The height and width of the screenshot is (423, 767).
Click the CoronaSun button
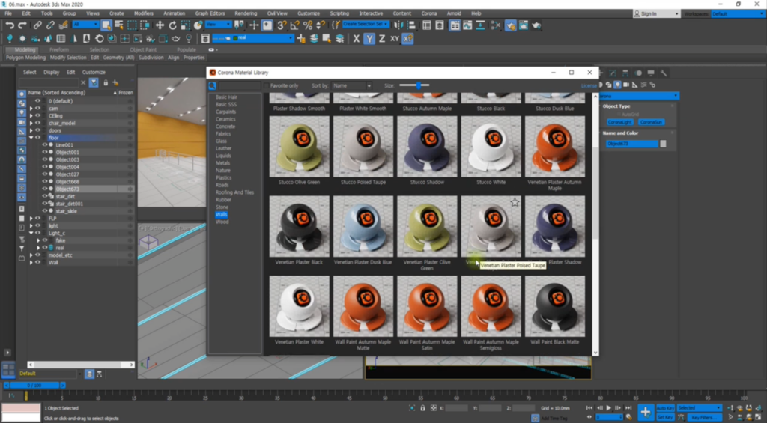tap(651, 122)
